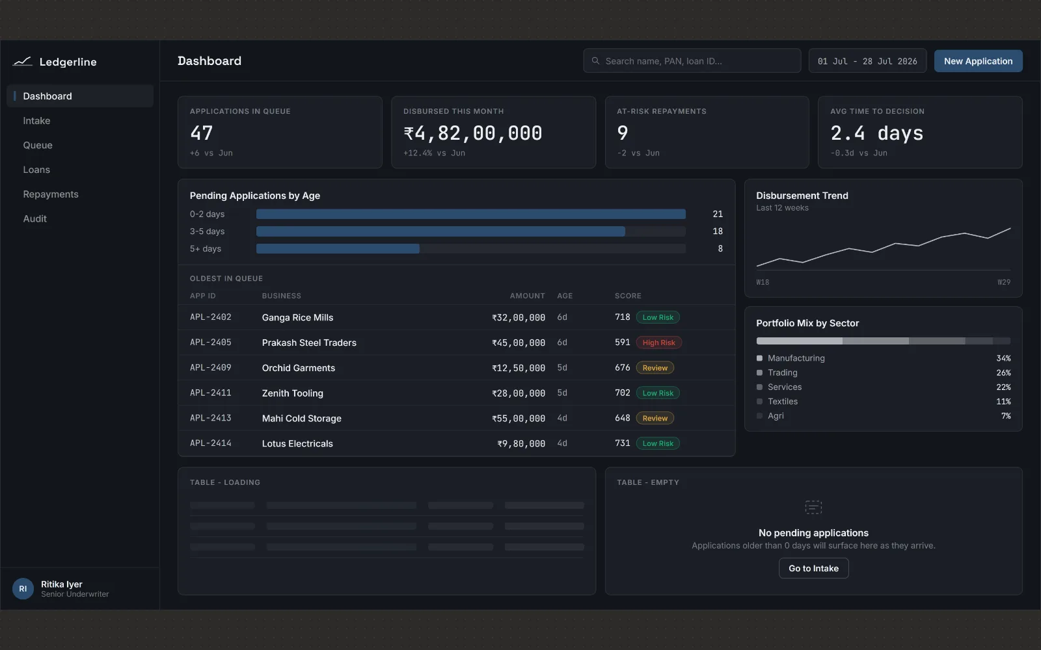Click APL-2409 application ID
1041x650 pixels.
pyautogui.click(x=210, y=368)
